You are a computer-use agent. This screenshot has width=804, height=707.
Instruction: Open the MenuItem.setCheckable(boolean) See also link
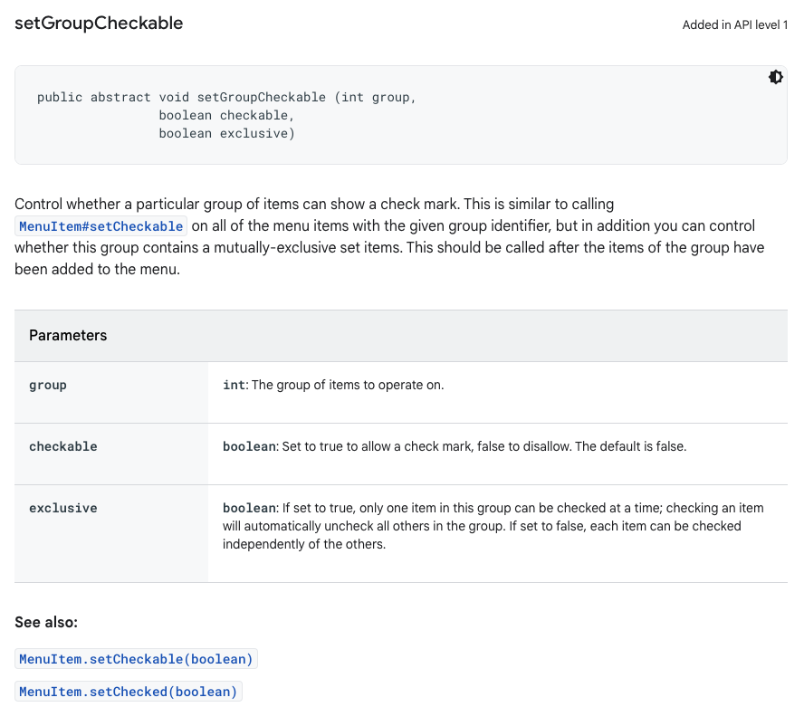click(136, 659)
